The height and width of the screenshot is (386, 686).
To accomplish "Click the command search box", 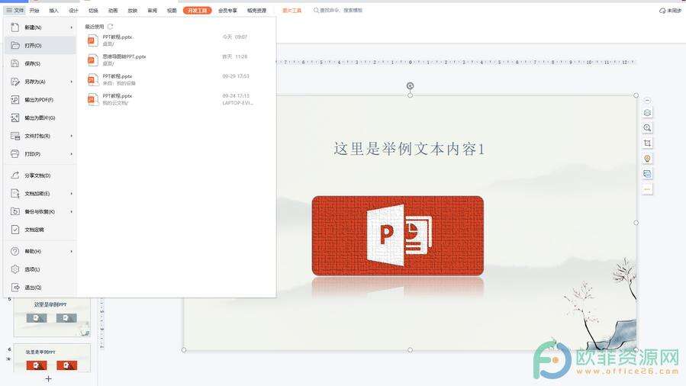I will [x=338, y=10].
